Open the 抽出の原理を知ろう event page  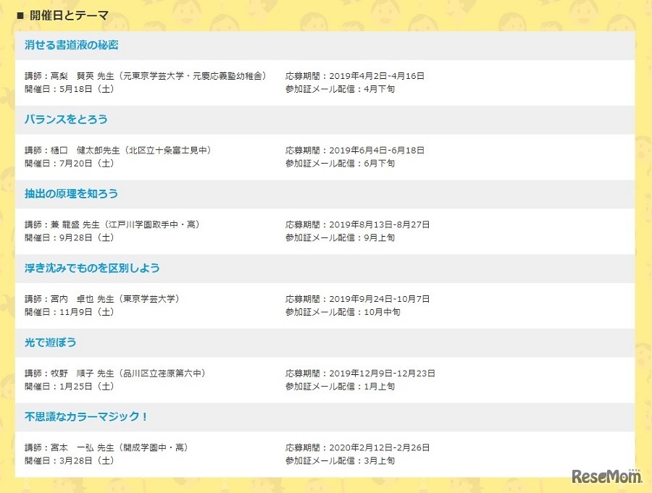coord(71,193)
